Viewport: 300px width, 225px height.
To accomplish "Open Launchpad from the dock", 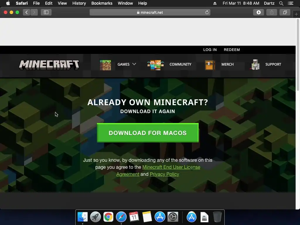I will point(95,217).
